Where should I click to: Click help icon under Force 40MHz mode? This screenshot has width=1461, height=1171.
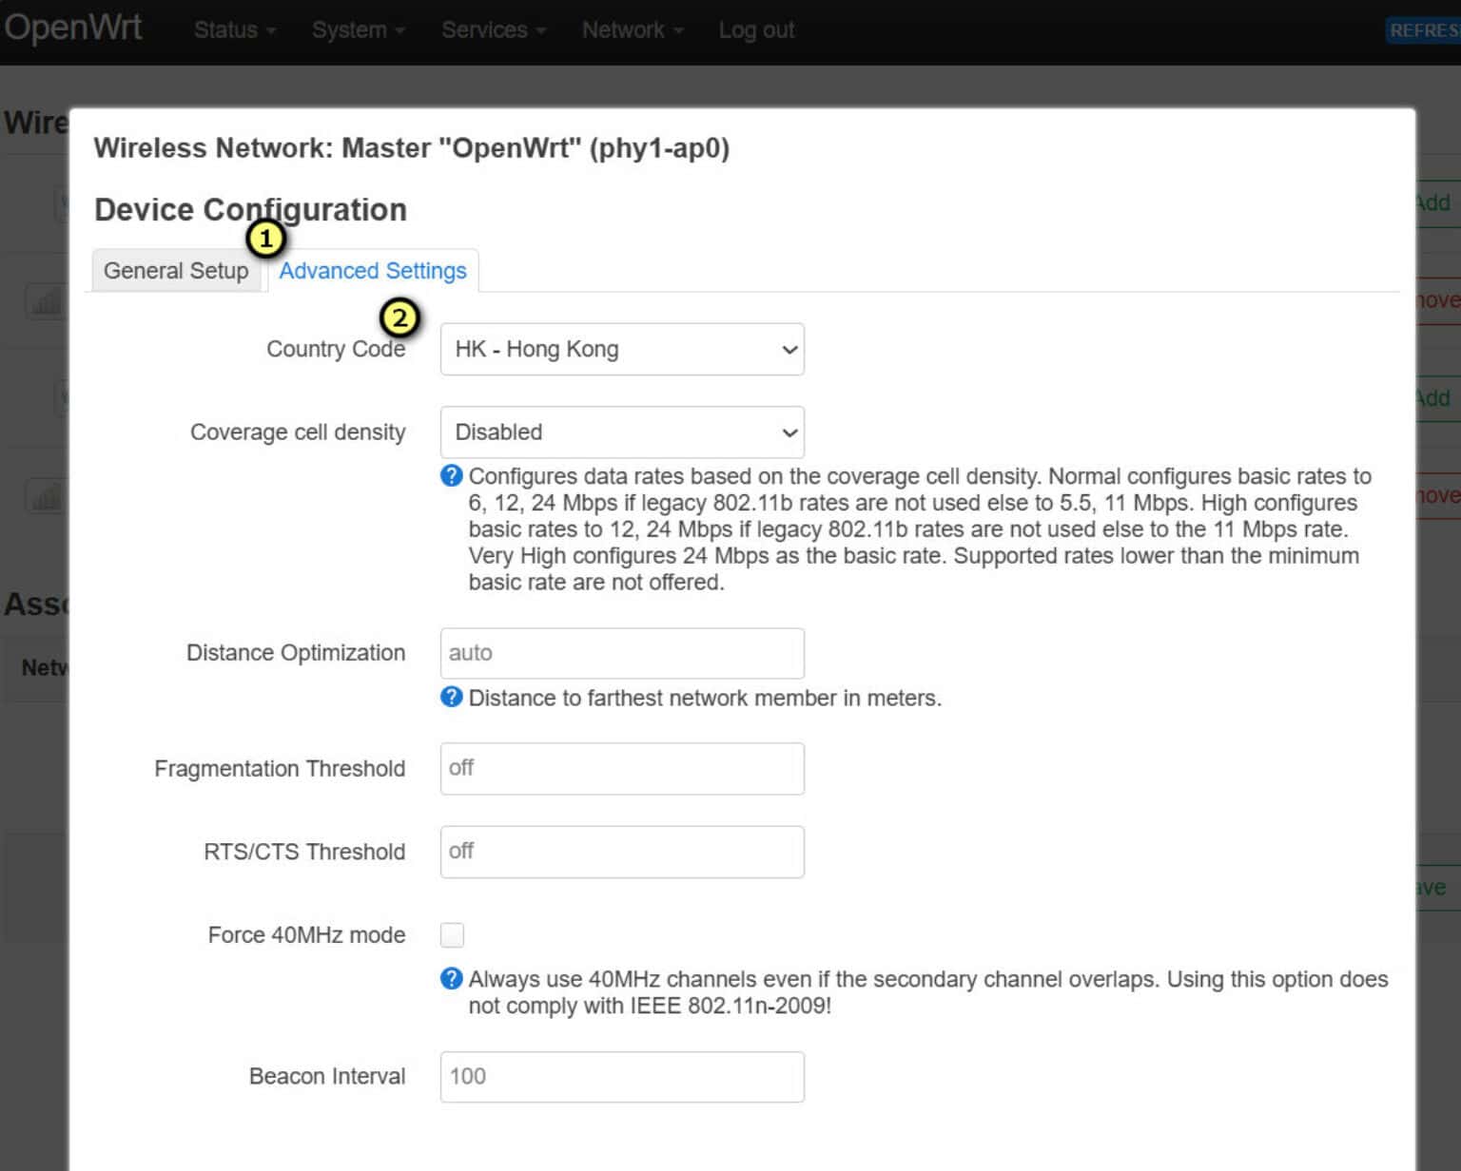451,979
